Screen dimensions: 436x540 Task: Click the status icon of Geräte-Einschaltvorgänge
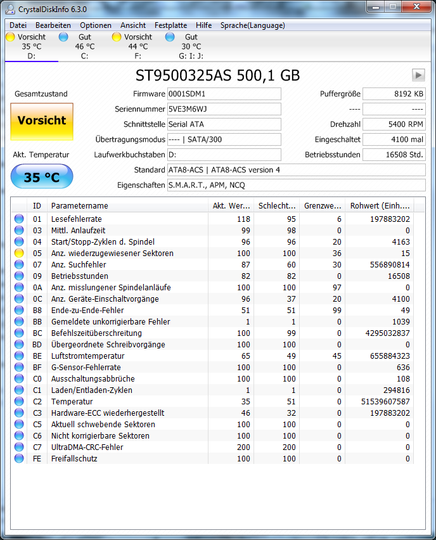point(19,299)
